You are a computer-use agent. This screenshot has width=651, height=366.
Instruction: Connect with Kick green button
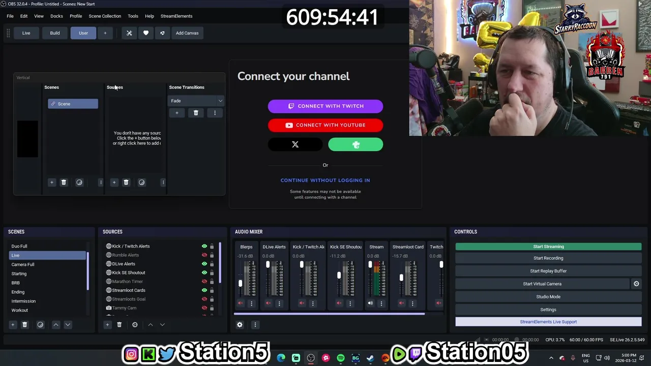point(356,144)
